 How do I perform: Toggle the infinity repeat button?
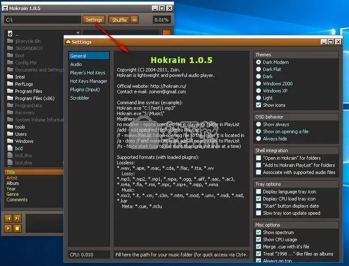pyautogui.click(x=135, y=20)
